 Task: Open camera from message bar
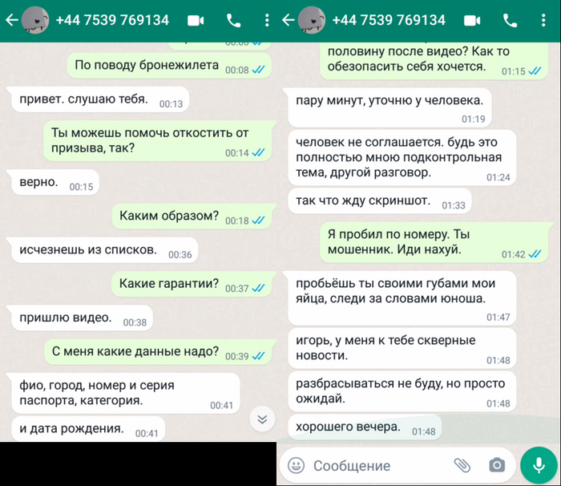tap(497, 465)
